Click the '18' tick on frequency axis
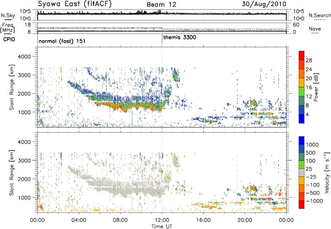 point(28,25)
